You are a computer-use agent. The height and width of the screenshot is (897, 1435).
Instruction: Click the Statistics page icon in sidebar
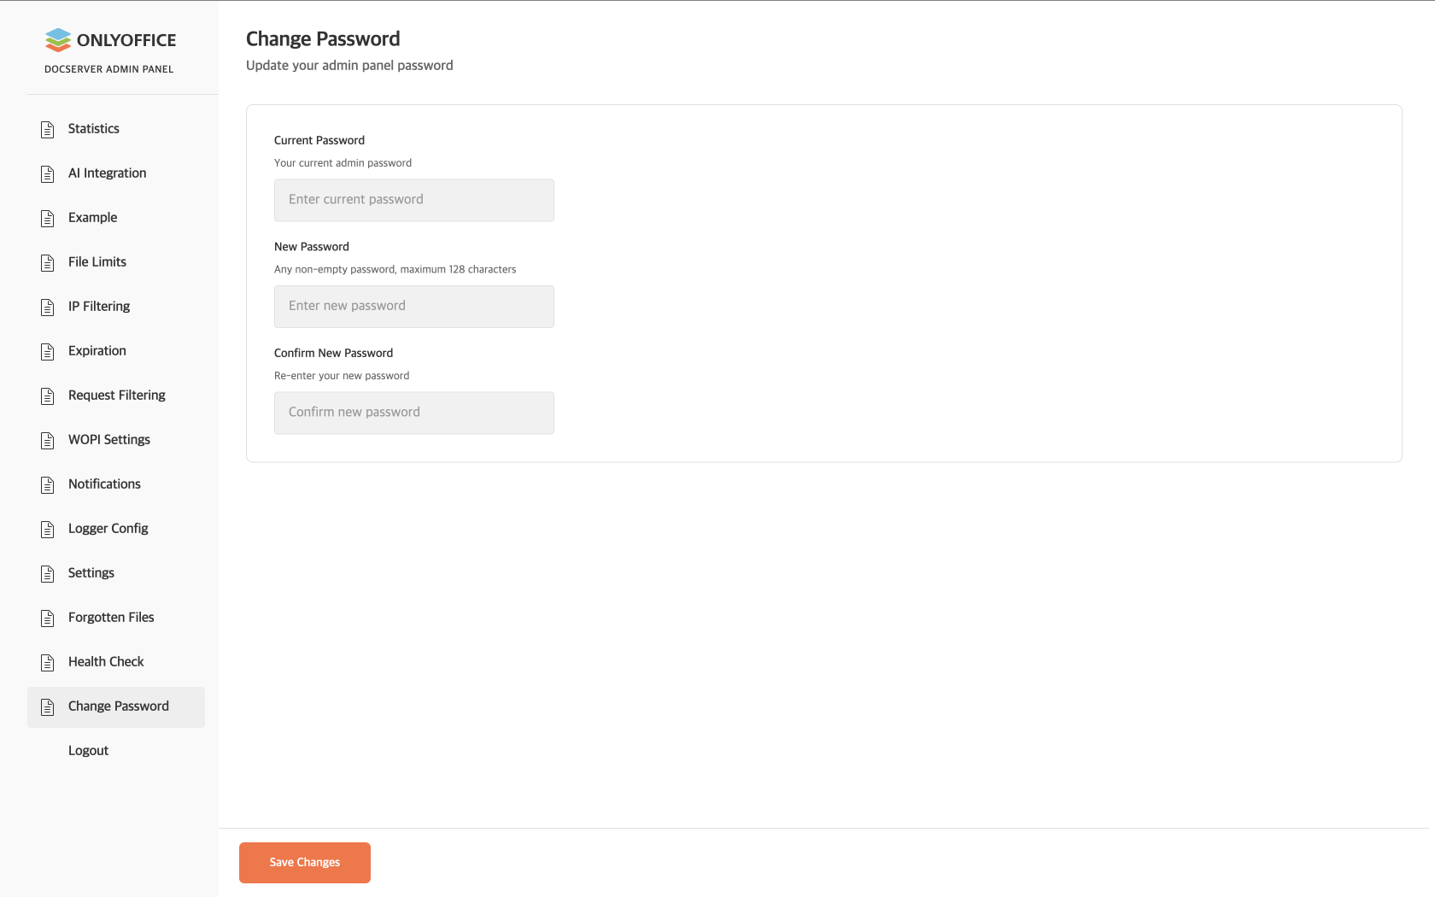48,130
